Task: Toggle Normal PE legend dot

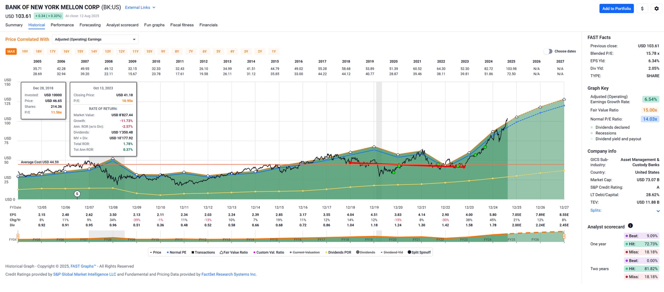Action: click(168, 253)
